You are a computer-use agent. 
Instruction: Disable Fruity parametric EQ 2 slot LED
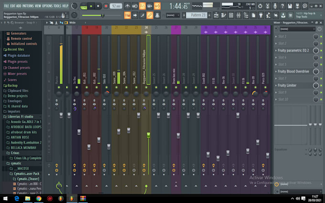point(321,50)
